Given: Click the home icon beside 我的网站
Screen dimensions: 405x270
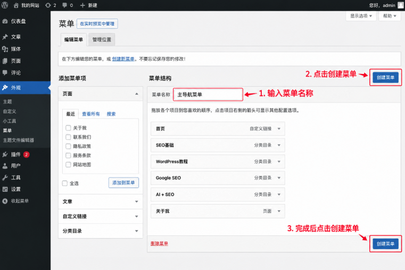Looking at the screenshot, I should 16,5.
